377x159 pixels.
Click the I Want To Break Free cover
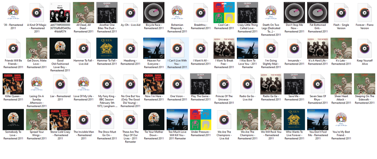click(x=224, y=48)
